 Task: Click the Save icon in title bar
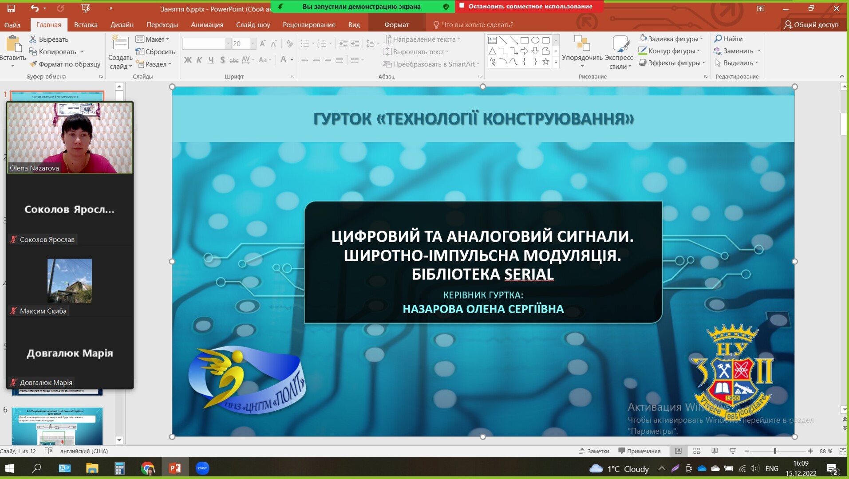tap(11, 8)
